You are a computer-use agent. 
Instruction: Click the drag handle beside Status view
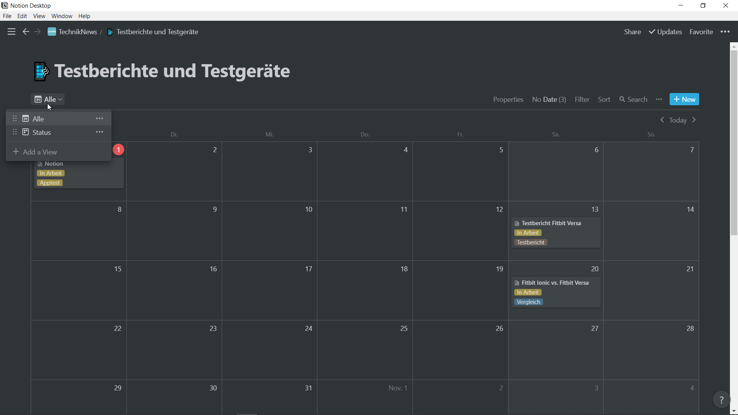[x=15, y=132]
